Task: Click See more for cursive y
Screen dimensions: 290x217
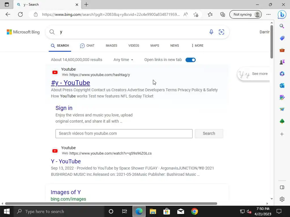Action: [260, 74]
